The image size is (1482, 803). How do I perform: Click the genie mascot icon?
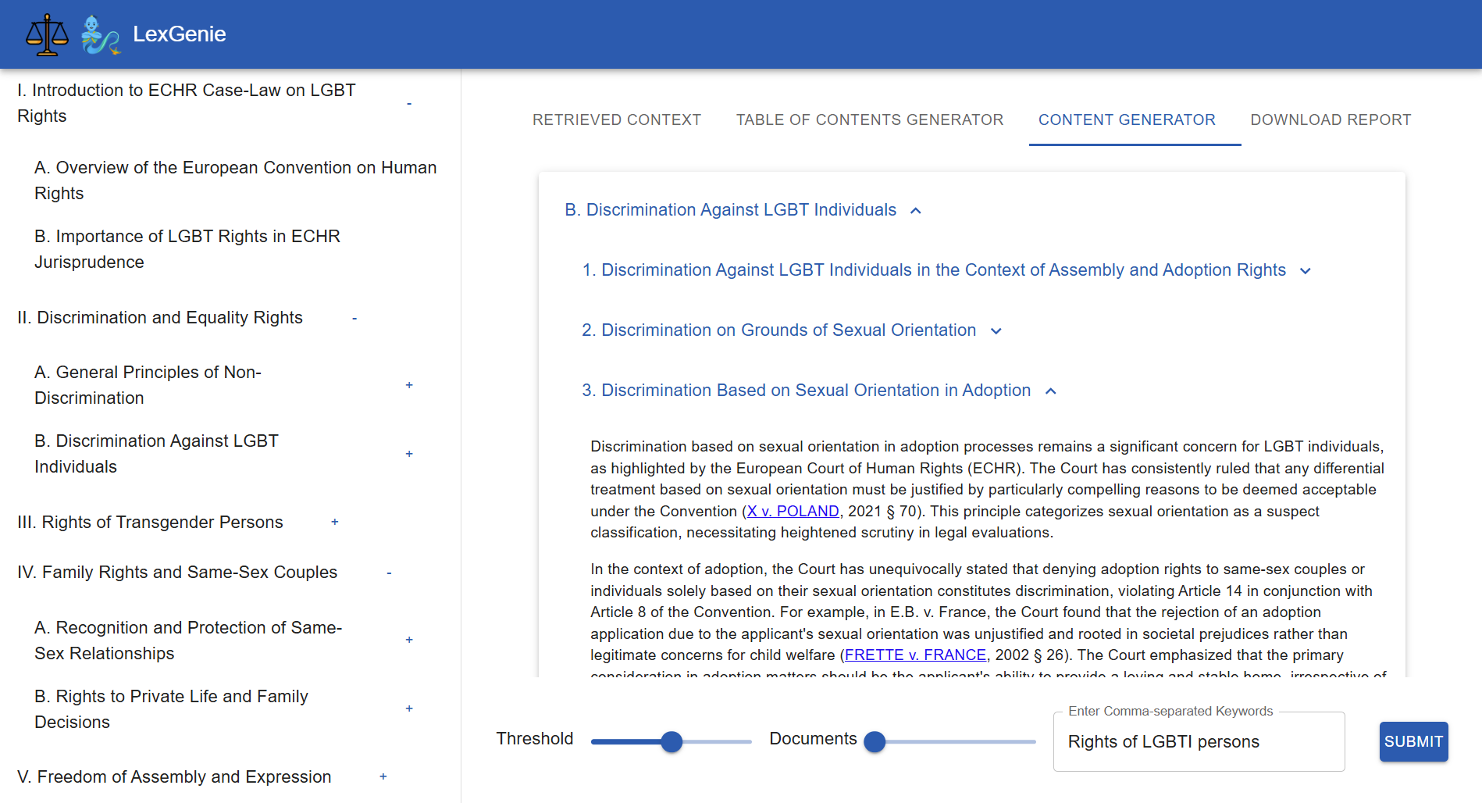(x=101, y=35)
